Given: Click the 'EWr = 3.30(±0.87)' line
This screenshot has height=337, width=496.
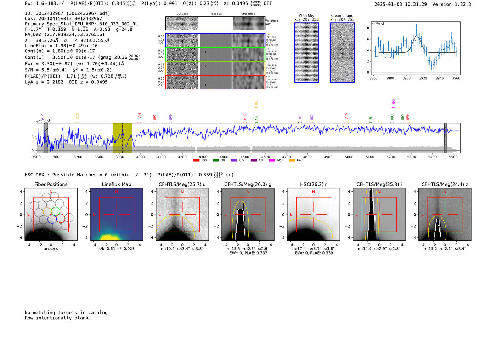Looking at the screenshot, I should (74, 64).
